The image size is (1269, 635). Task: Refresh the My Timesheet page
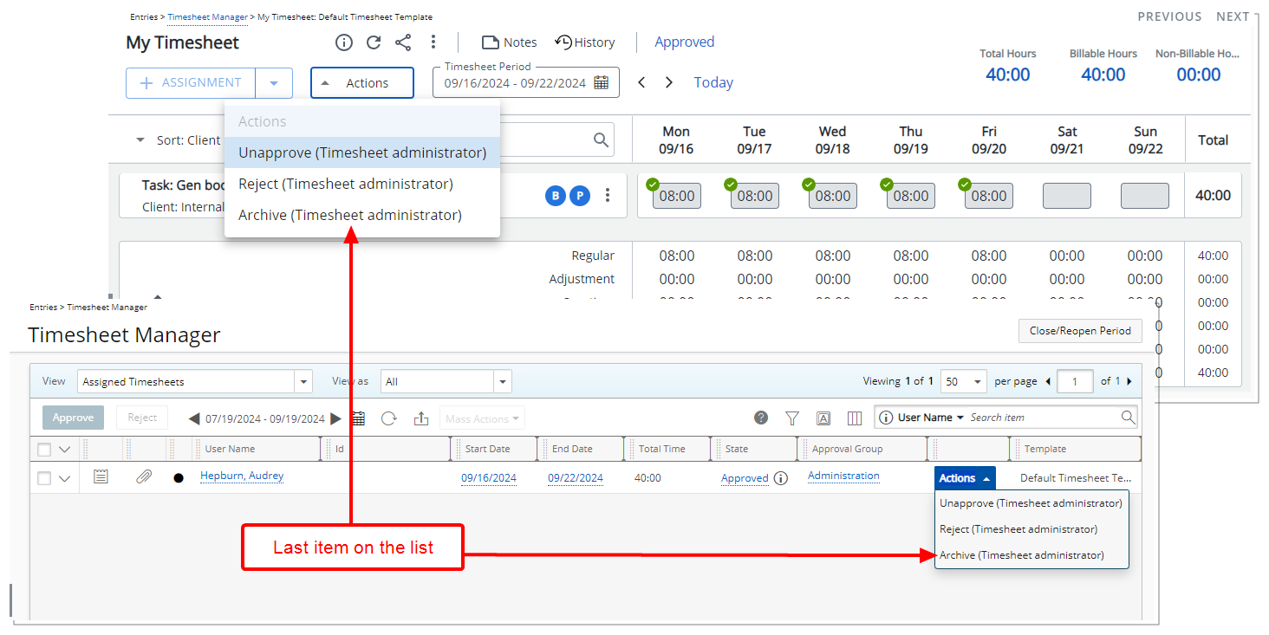[x=374, y=42]
